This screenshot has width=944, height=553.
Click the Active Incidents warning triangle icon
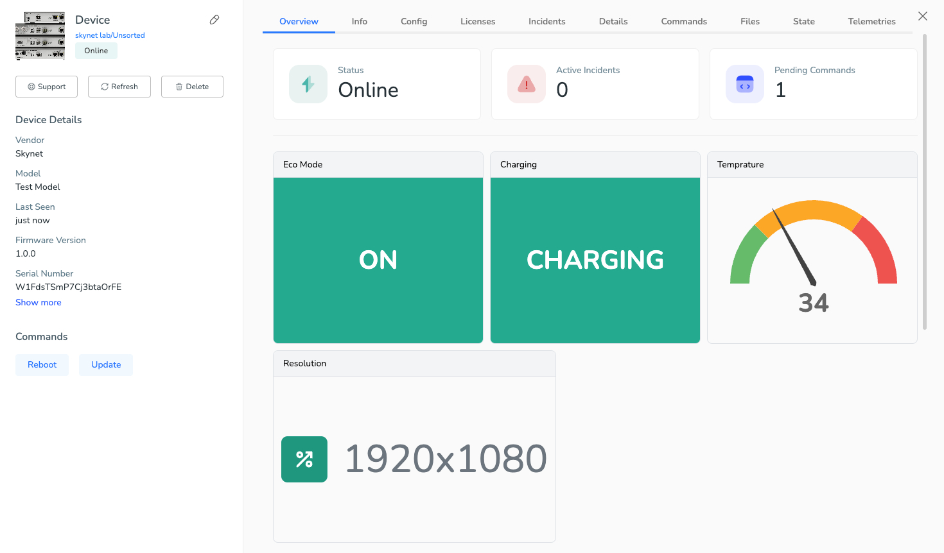[527, 84]
